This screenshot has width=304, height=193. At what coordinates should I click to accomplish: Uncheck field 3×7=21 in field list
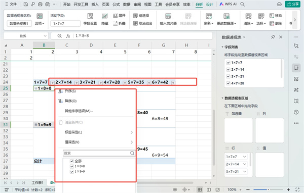pyautogui.click(x=228, y=76)
